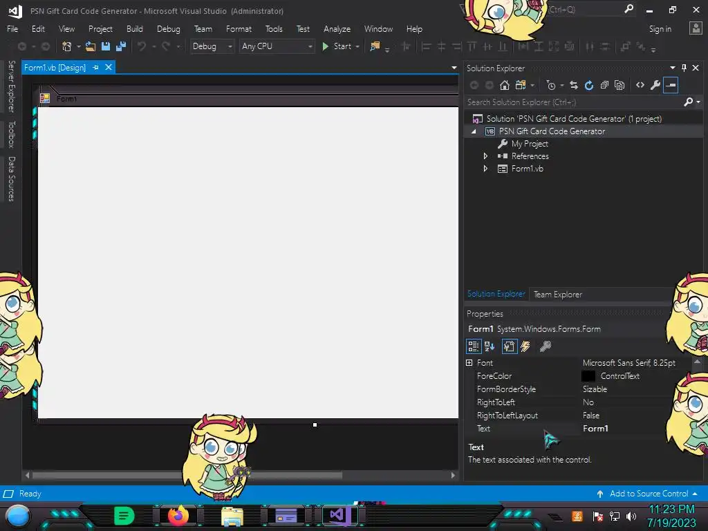708x531 pixels.
Task: Click the Save All toolbar icon
Action: (x=121, y=46)
